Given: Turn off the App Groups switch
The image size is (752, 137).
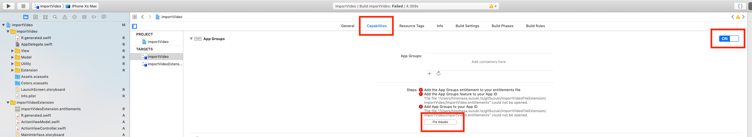Looking at the screenshot, I should 729,39.
